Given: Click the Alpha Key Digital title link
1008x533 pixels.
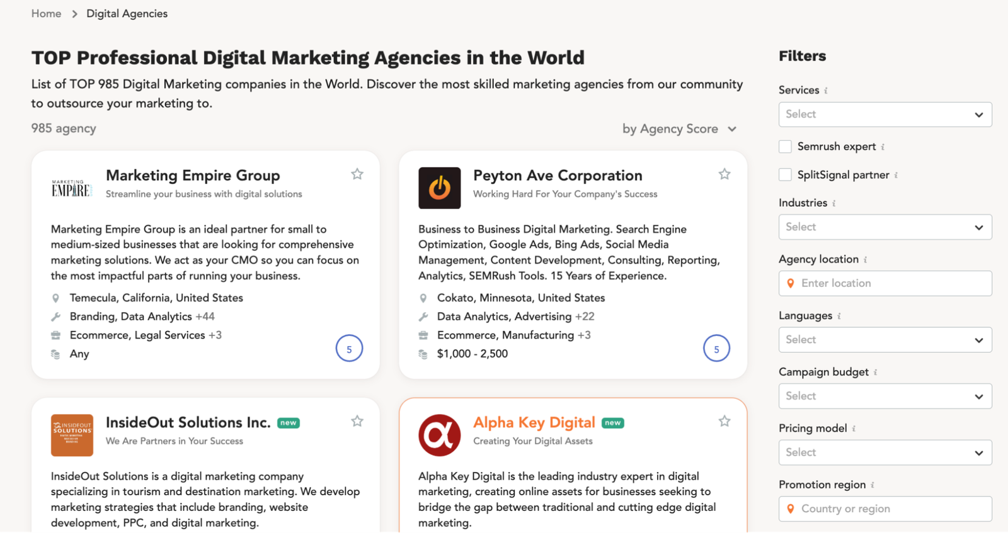Looking at the screenshot, I should (534, 422).
